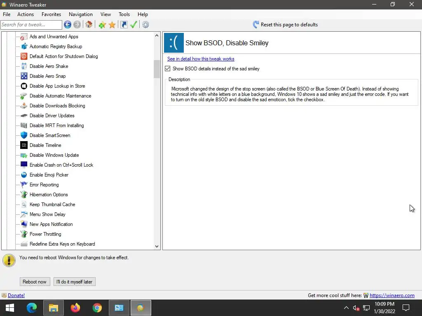
Task: Click the tree scrollbar up arrow
Action: (x=157, y=35)
